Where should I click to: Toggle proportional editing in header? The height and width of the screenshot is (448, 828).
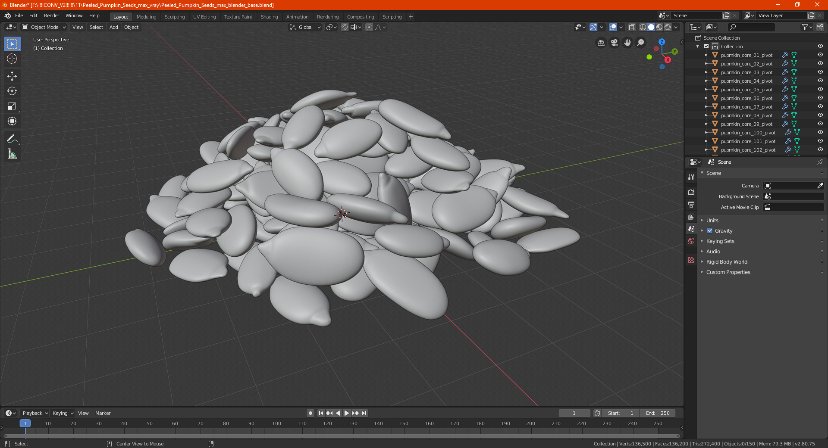click(369, 27)
